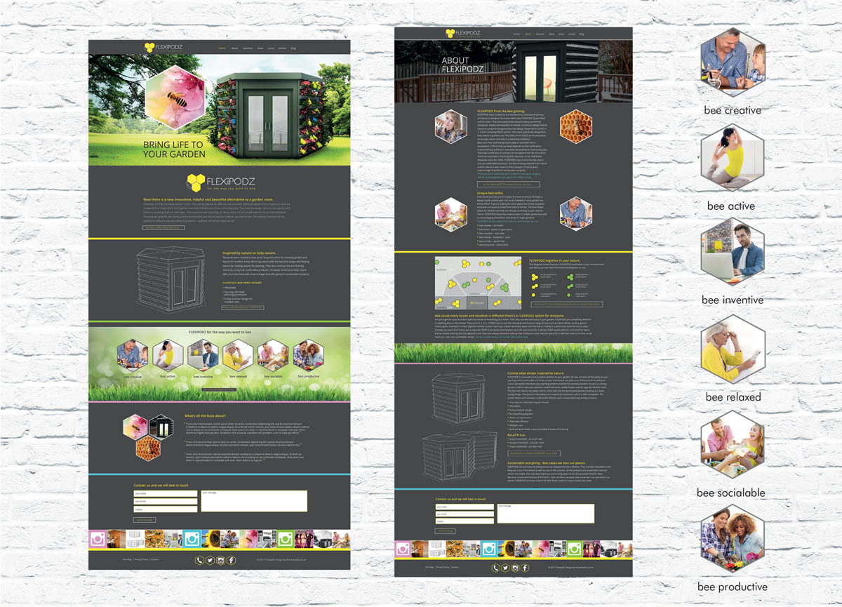Click green Instagram tile in home page photo strip

286,539
